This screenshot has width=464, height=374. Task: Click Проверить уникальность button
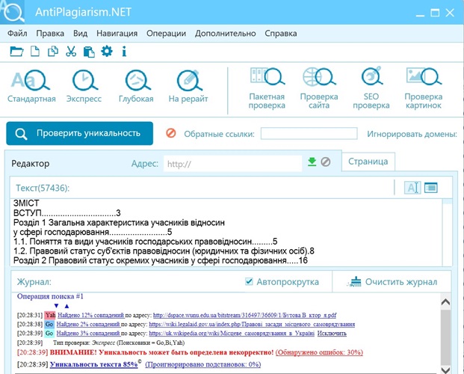[x=80, y=133]
